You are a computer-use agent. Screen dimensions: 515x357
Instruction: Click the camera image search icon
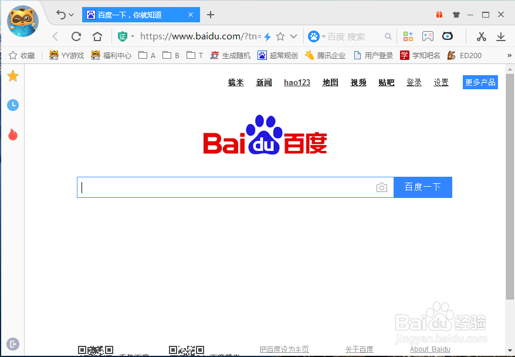pos(382,187)
